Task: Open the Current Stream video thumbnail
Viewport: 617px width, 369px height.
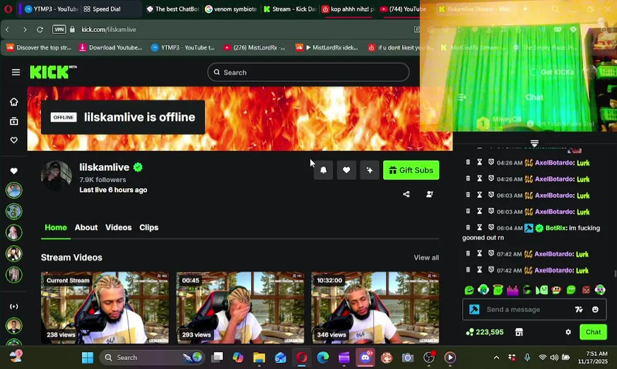Action: pos(105,307)
